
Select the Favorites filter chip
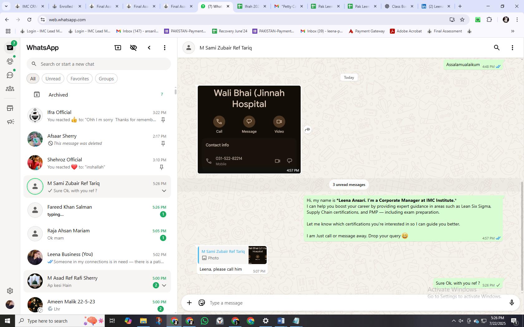click(x=80, y=78)
